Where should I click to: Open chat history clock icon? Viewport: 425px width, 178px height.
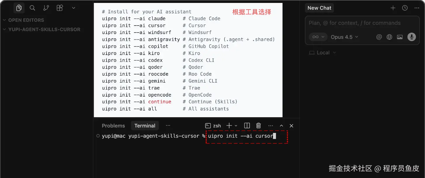point(405,8)
